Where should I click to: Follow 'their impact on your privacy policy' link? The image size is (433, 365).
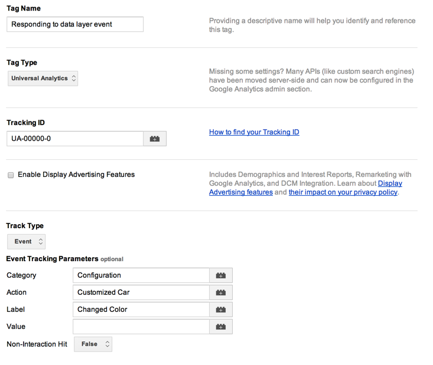343,192
